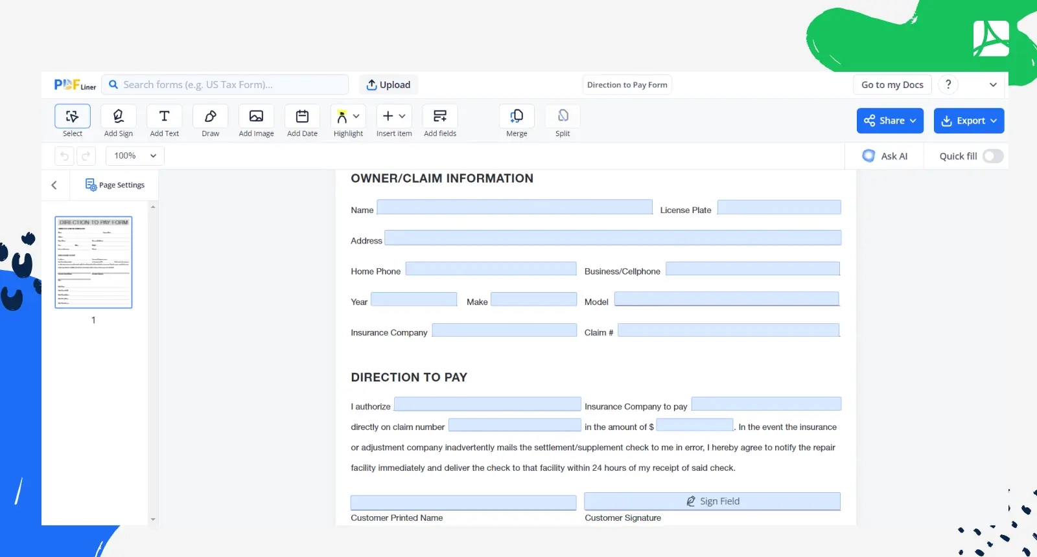Toggle the Quick fill switch
The image size is (1037, 557).
click(x=993, y=156)
